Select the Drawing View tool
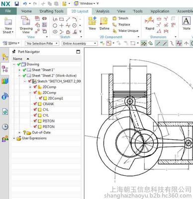The width and height of the screenshot is (193, 199). pyautogui.click(x=26, y=25)
